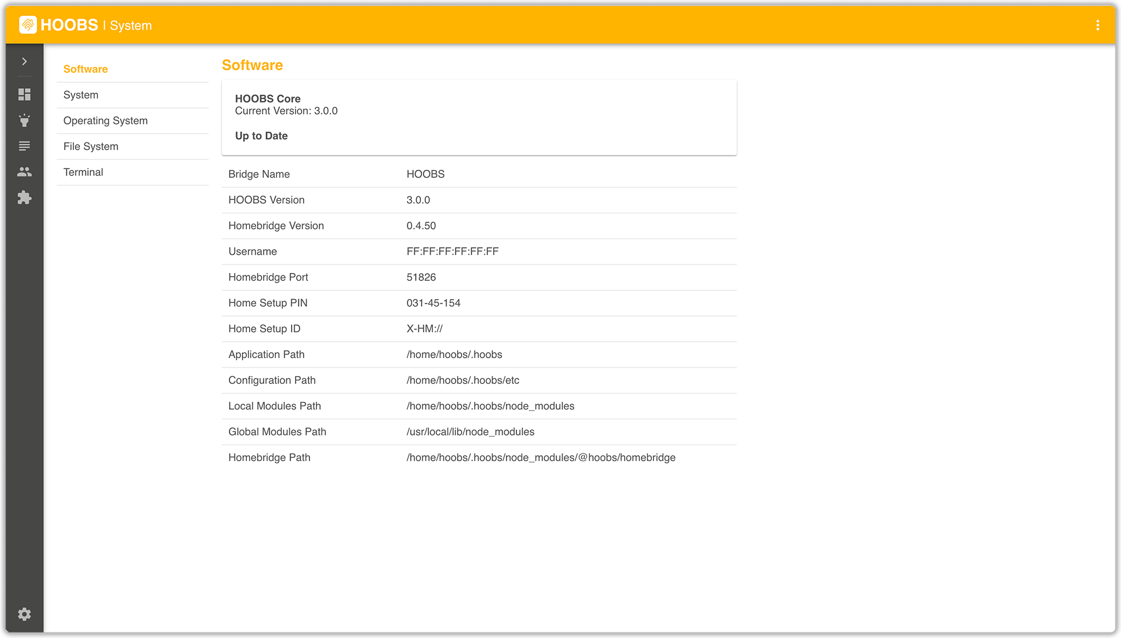The width and height of the screenshot is (1121, 638).
Task: Click the Up to Date status text
Action: click(x=261, y=136)
